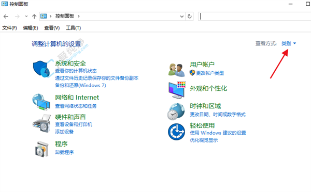
Task: Open the Network and Internet globe icon
Action: pos(41,102)
